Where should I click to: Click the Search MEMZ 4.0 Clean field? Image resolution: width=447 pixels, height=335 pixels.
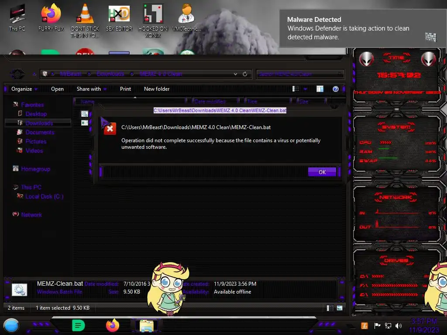[x=300, y=74]
